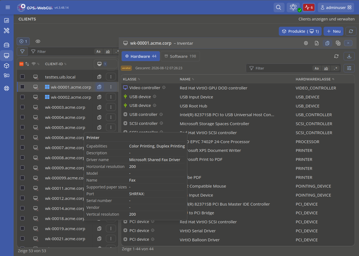The height and width of the screenshot is (256, 359).
Task: Open the duplicate-panel icon in the inventory header
Action: [x=338, y=43]
